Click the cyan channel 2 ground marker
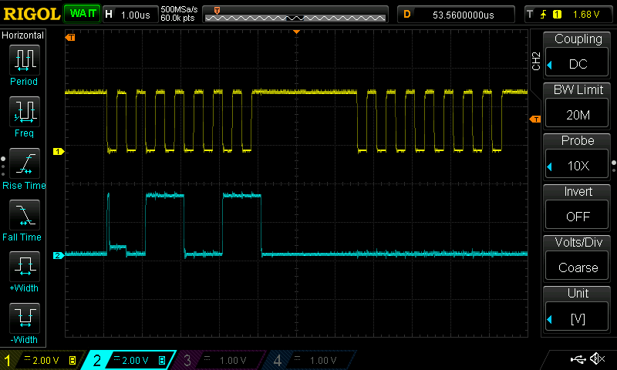Image resolution: width=617 pixels, height=370 pixels. point(59,256)
